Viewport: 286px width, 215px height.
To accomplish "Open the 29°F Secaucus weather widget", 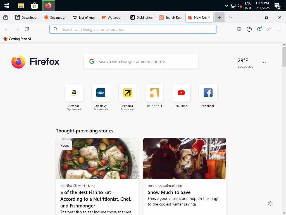I will [245, 63].
